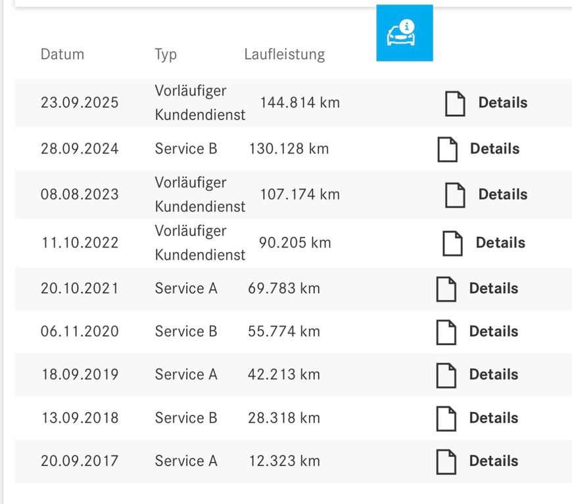Open Details of 130.128 km Service B
Viewport: 572px width, 504px height.
click(x=494, y=149)
